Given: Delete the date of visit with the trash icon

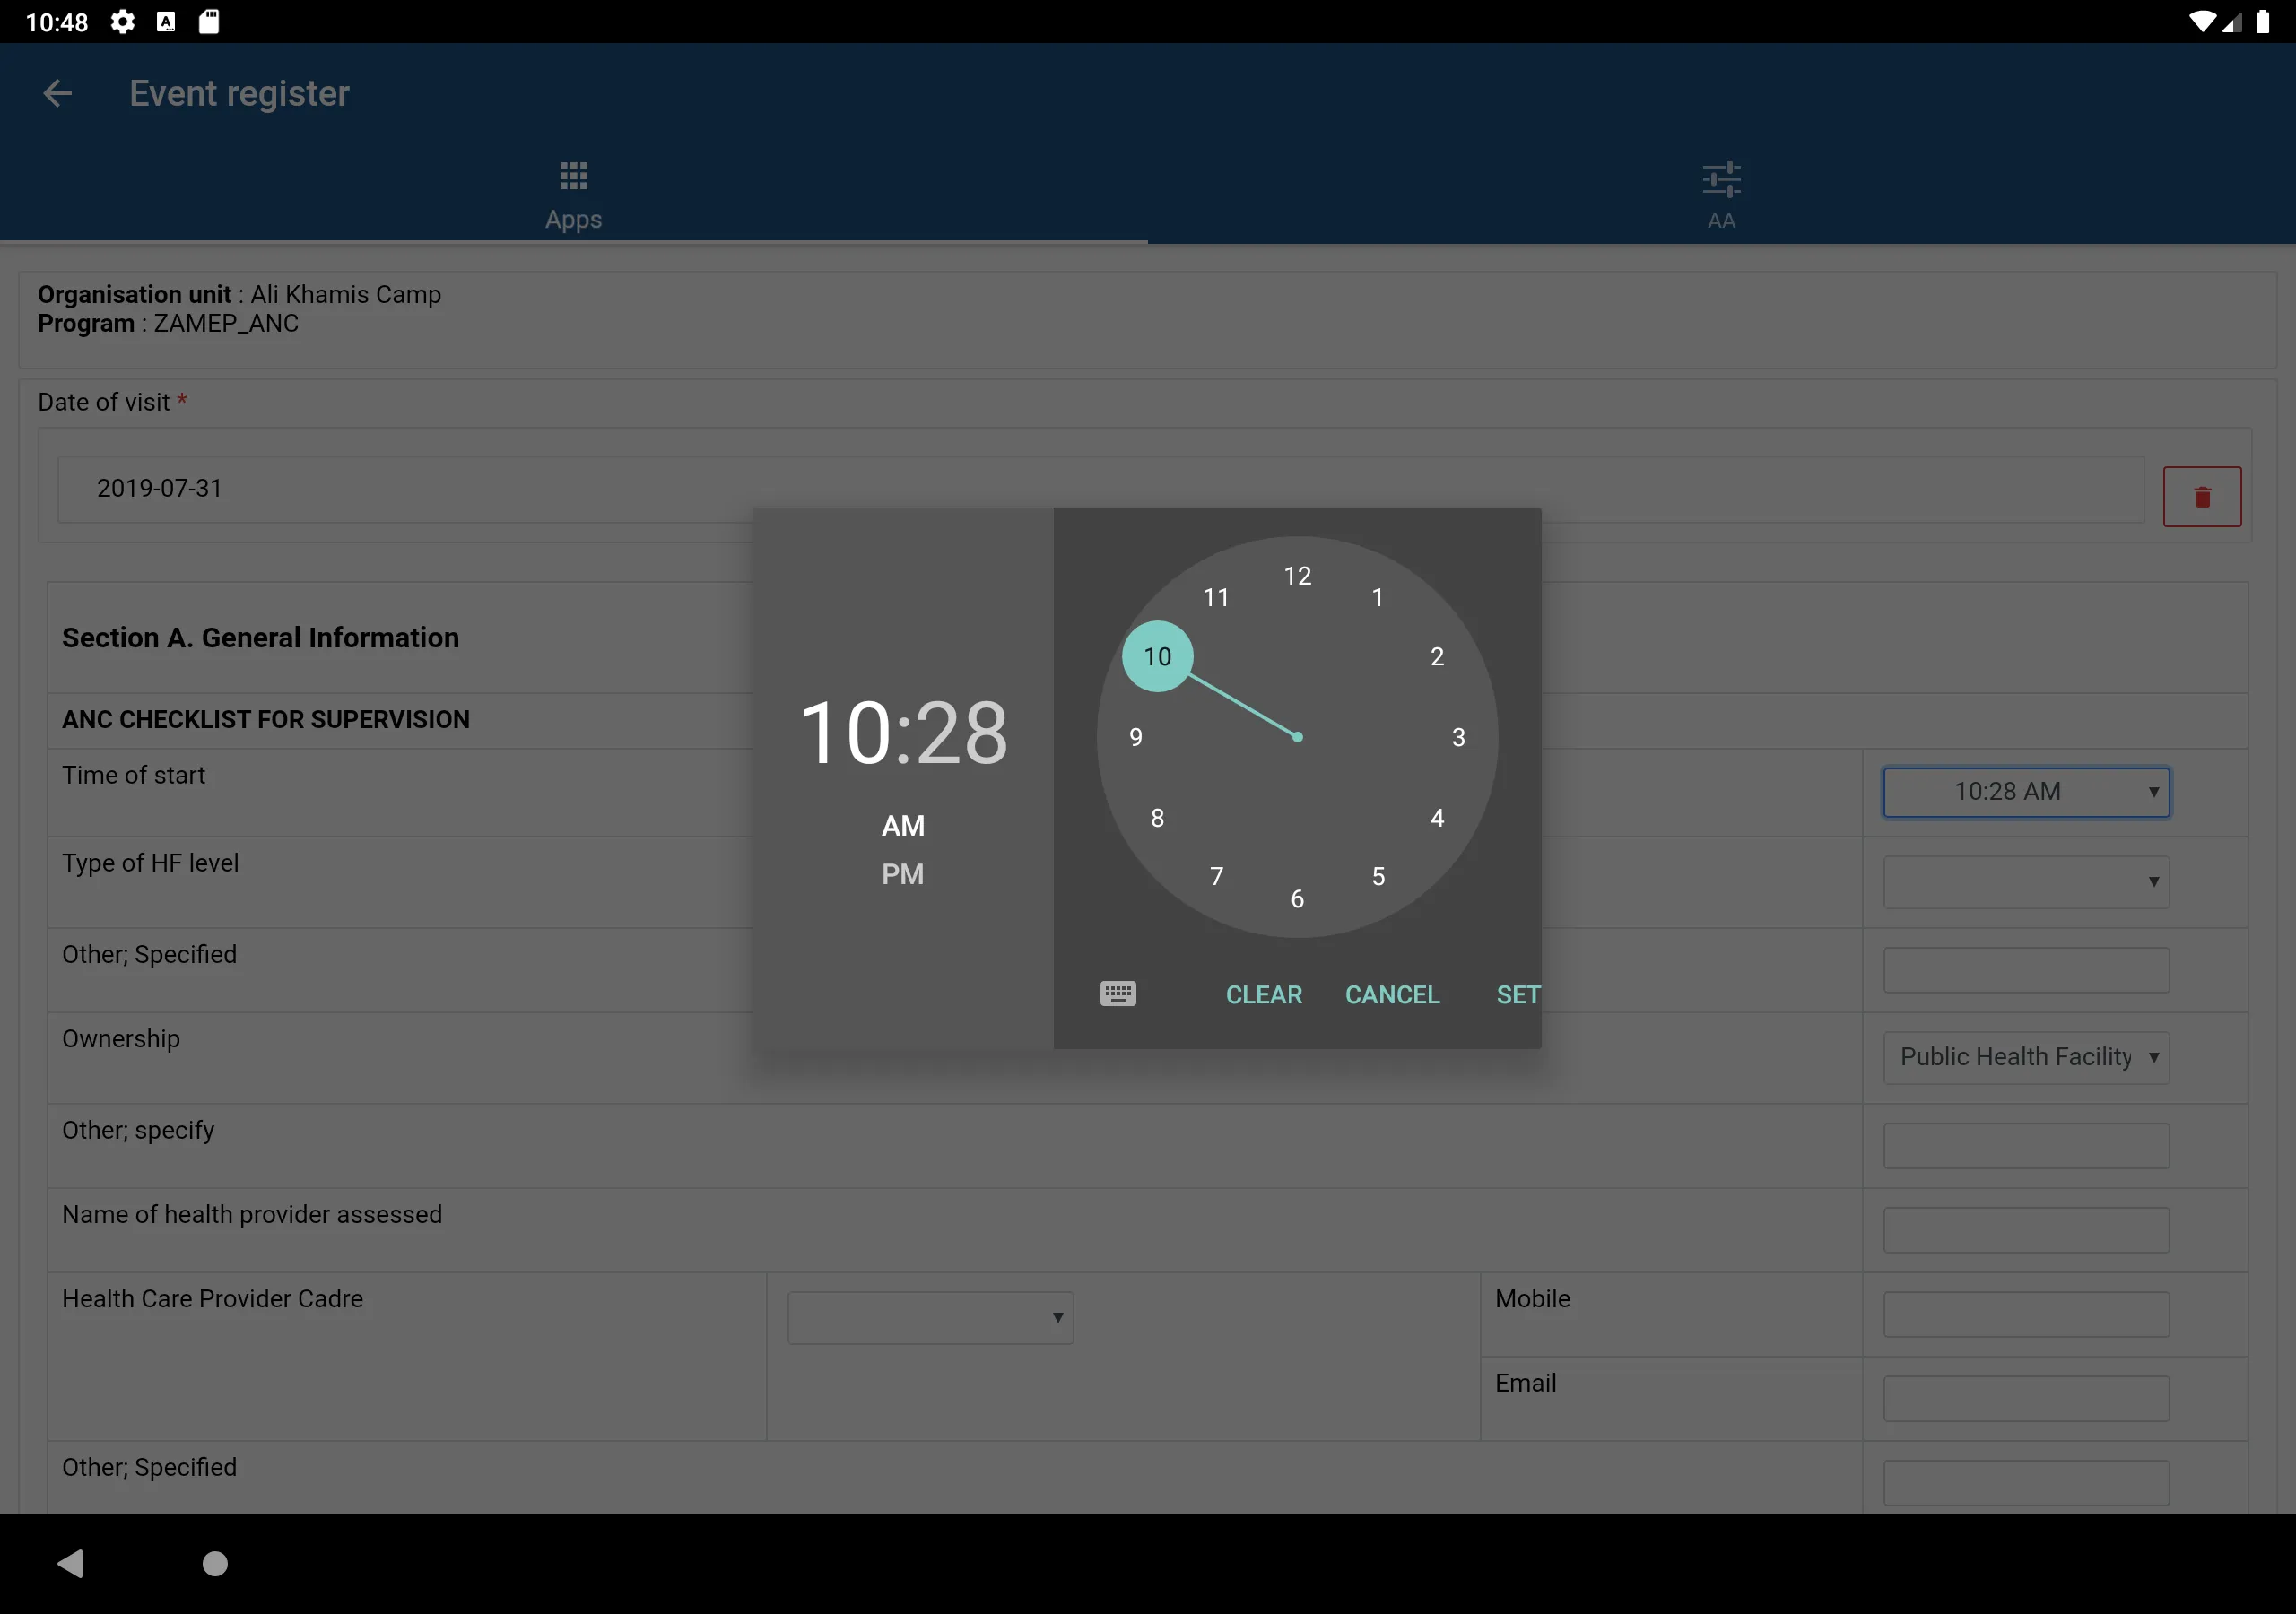Looking at the screenshot, I should [2202, 496].
